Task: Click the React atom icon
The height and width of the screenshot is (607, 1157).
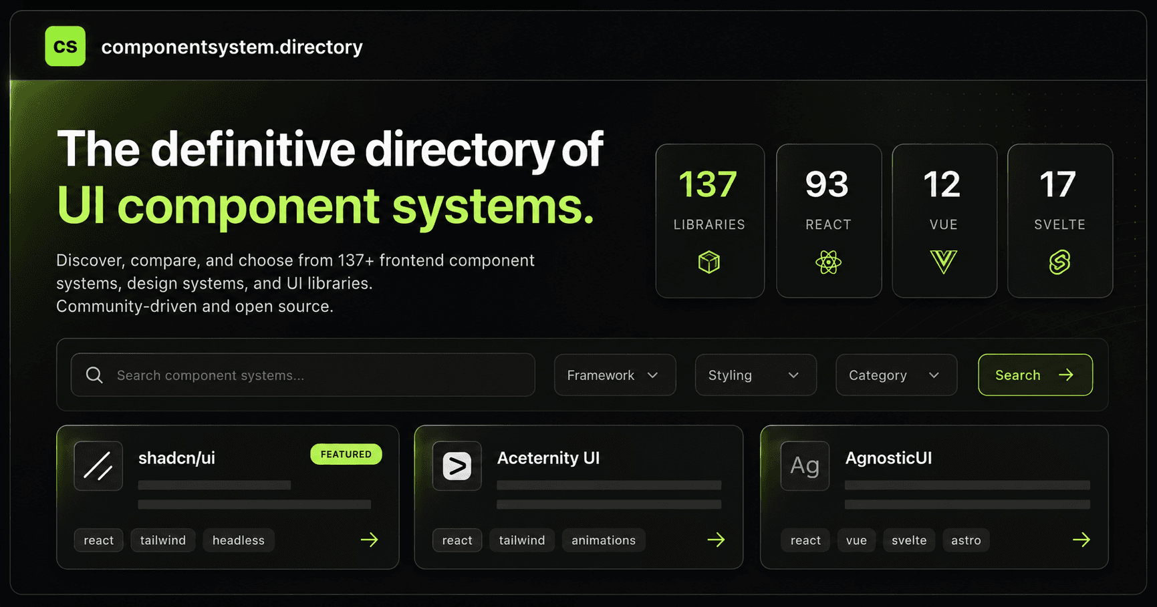Action: coord(828,262)
